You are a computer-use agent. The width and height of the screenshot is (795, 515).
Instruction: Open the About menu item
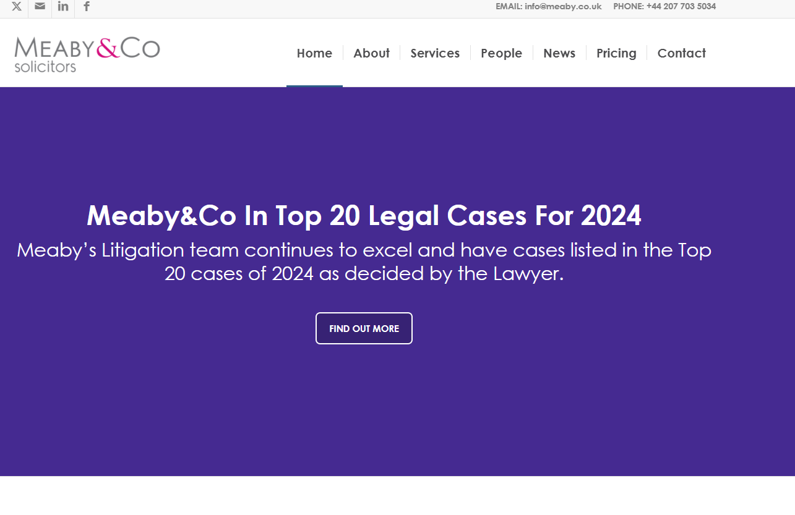(x=371, y=53)
